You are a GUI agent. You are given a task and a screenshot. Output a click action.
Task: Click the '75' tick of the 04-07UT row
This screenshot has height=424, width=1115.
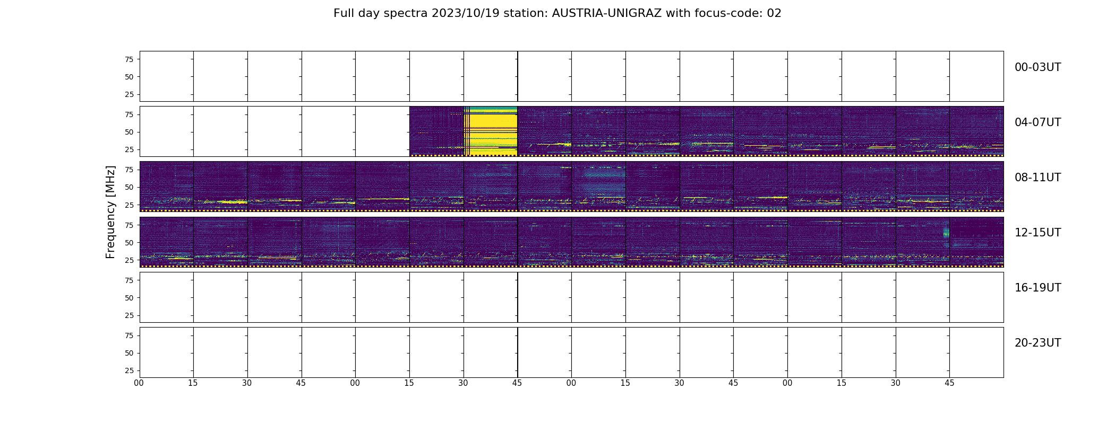click(129, 114)
